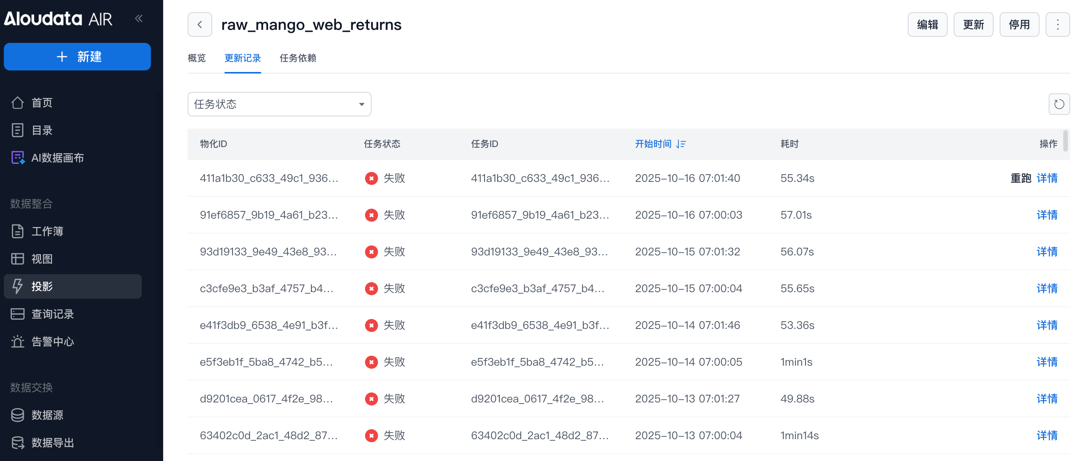
Task: Expand the 任务状态 filter dropdown
Action: click(279, 104)
